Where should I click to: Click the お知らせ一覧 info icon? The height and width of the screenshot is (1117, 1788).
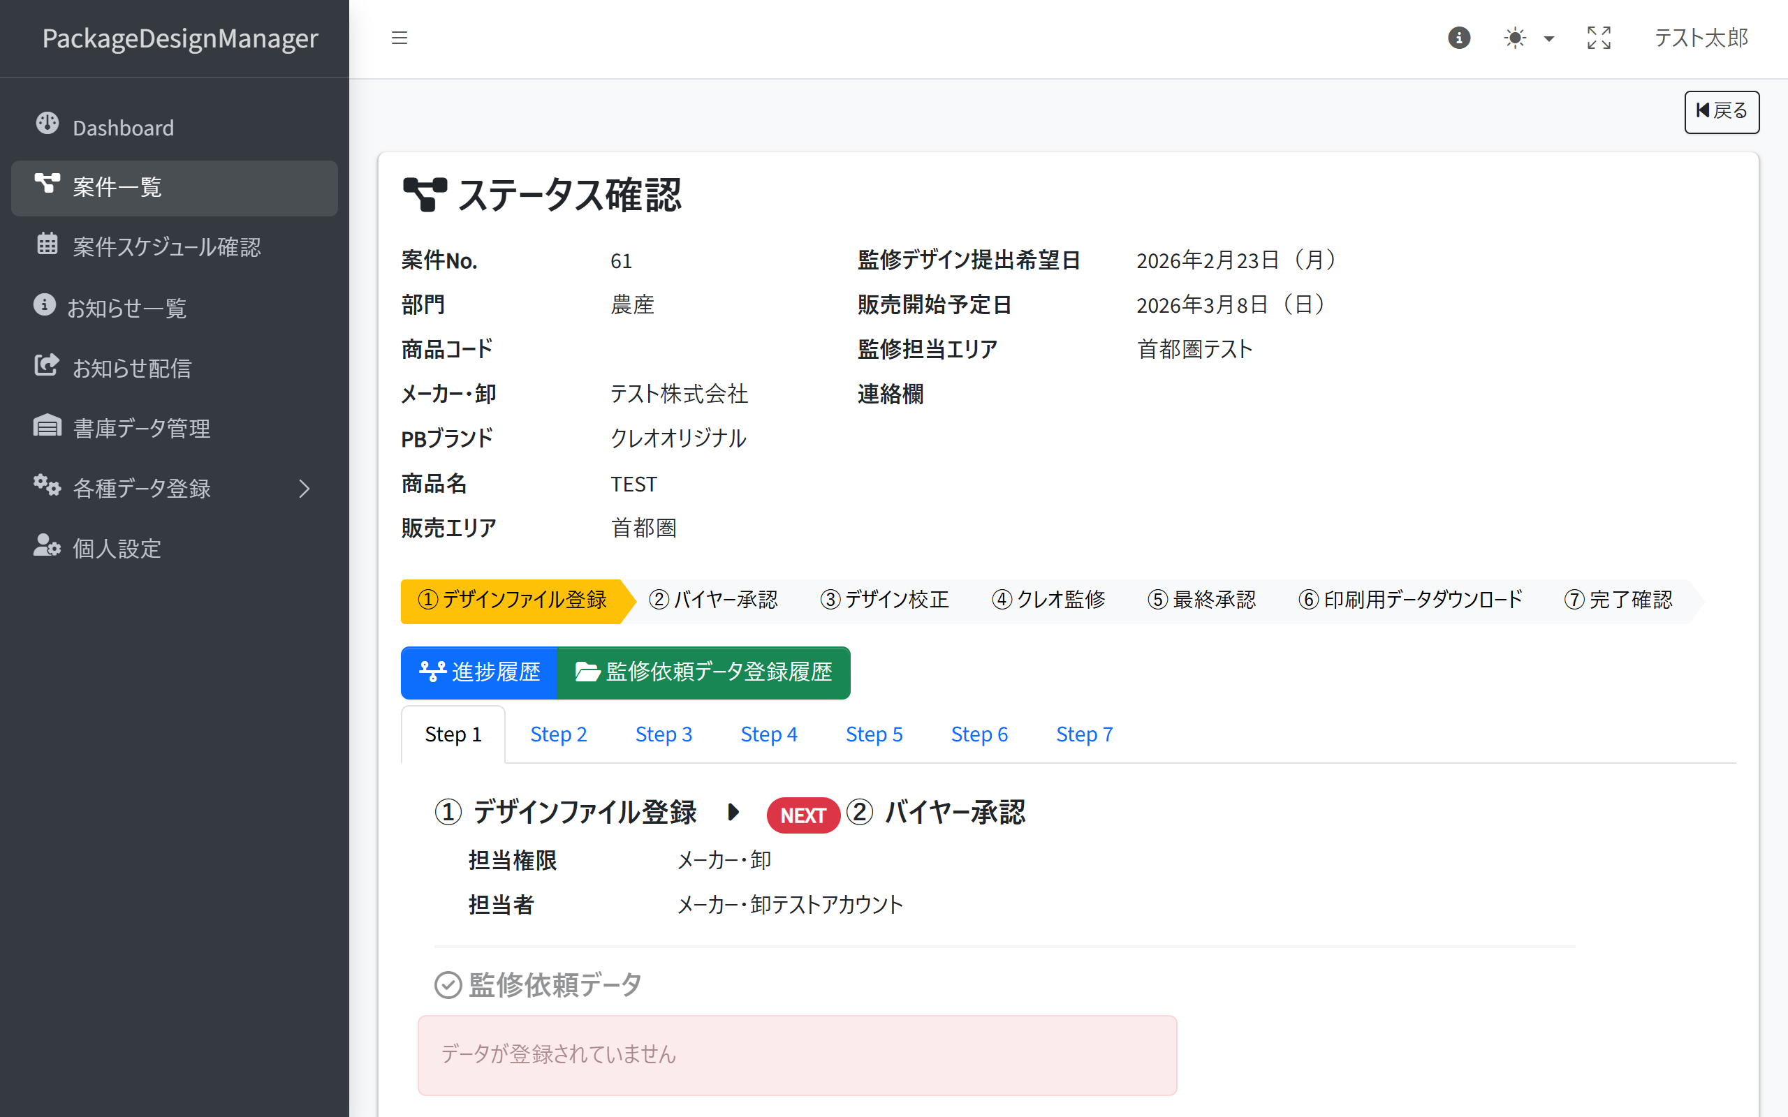[x=44, y=304]
